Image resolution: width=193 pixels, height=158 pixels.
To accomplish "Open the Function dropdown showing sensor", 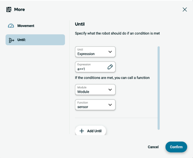I will click(95, 105).
